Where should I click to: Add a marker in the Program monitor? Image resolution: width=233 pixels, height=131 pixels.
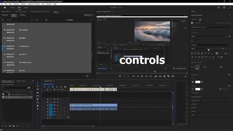(120, 76)
